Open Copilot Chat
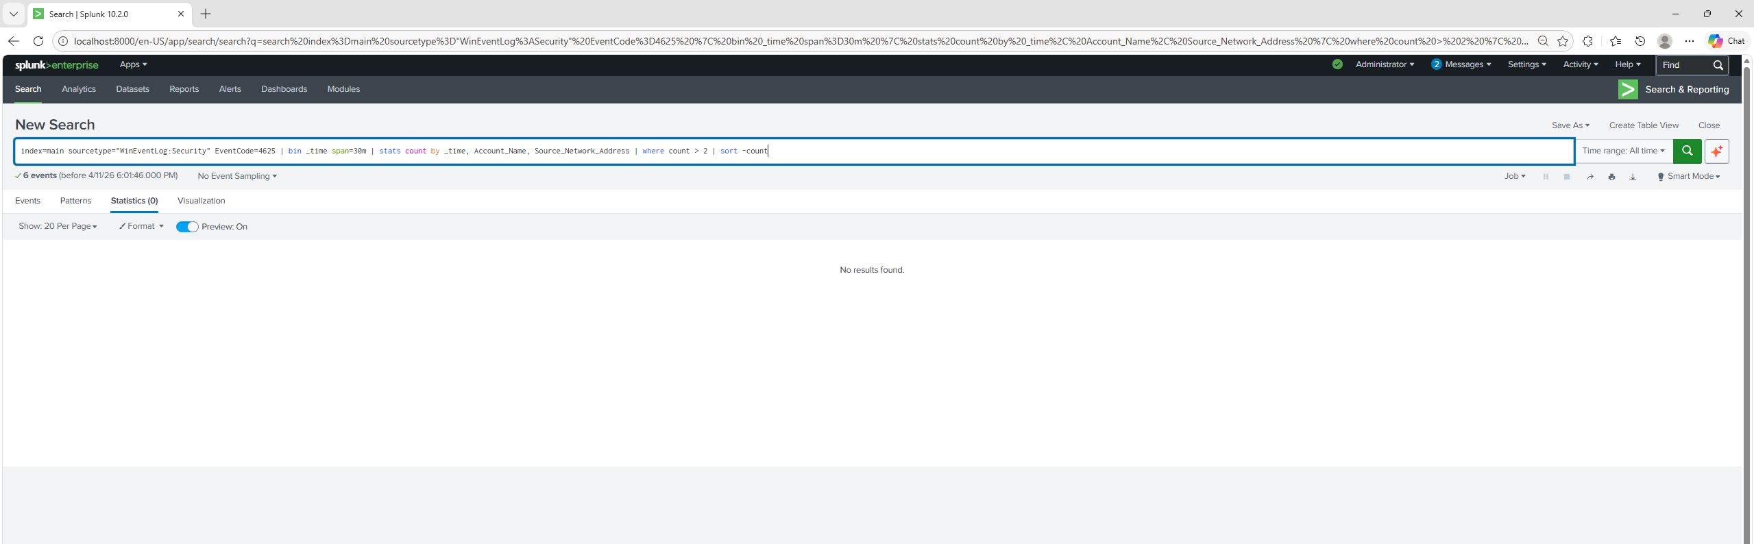The width and height of the screenshot is (1754, 544). pos(1726,41)
